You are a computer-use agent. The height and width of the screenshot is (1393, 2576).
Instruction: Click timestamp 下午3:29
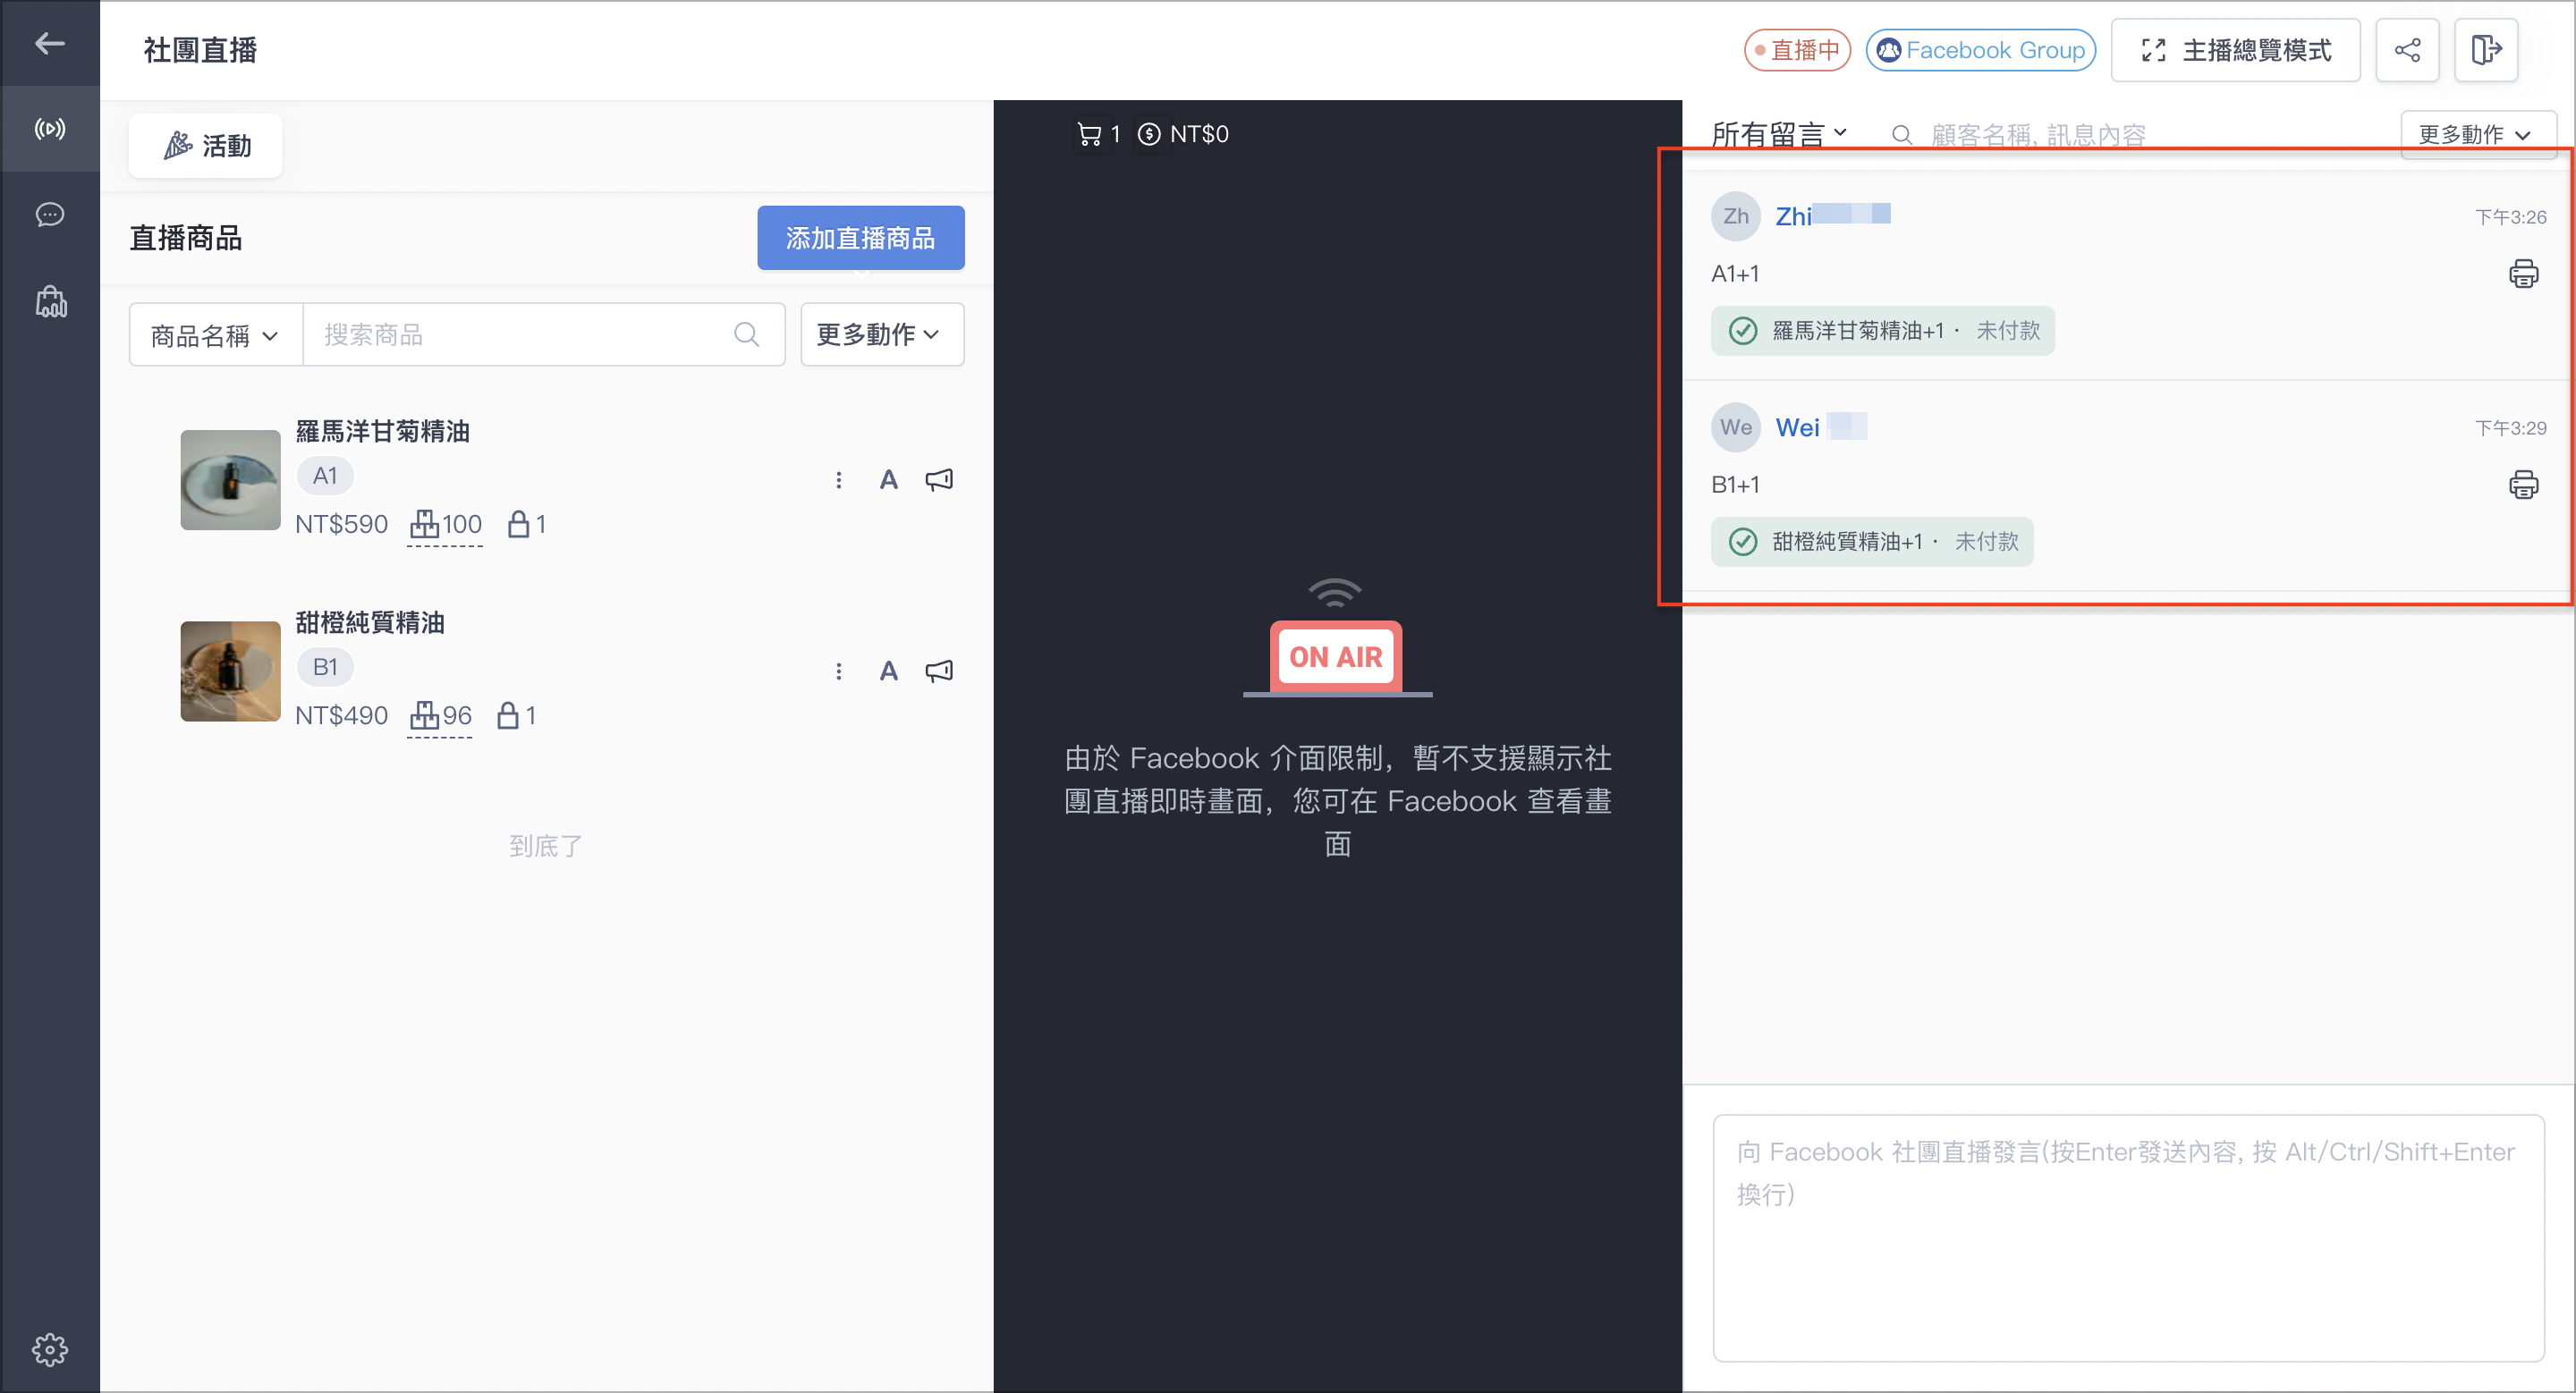pos(2510,427)
